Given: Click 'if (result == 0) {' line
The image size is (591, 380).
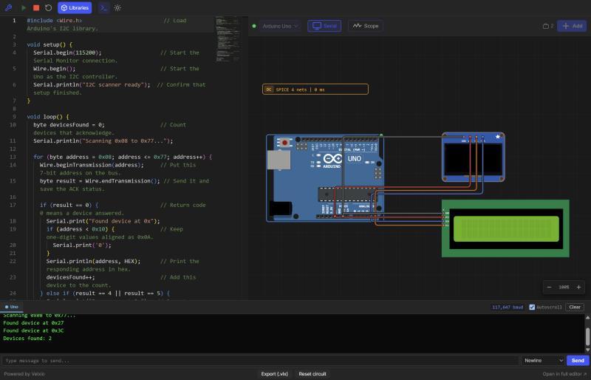Looking at the screenshot, I should click(x=69, y=205).
